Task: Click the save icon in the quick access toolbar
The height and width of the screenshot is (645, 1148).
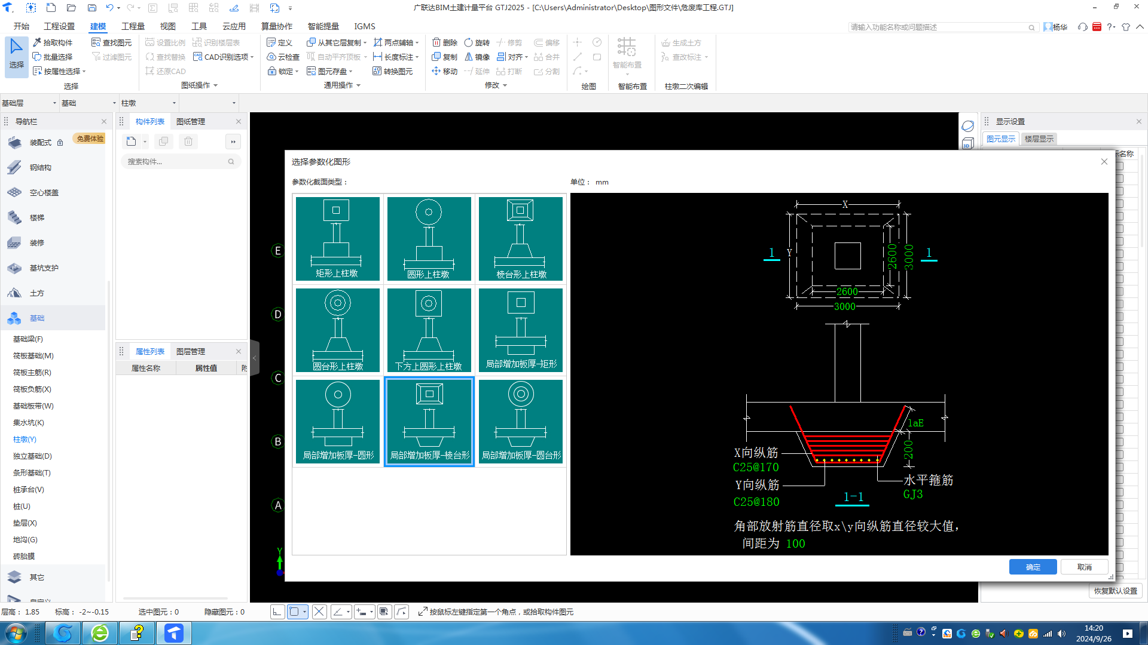Action: pyautogui.click(x=91, y=8)
